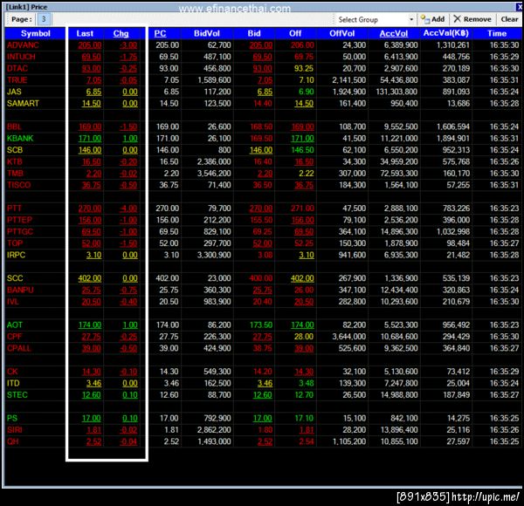
Task: Click PTT change value -4.00
Action: 128,209
